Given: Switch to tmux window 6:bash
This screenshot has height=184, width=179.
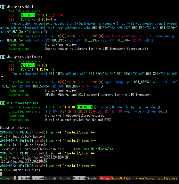Looking at the screenshot, I should 51,178.
